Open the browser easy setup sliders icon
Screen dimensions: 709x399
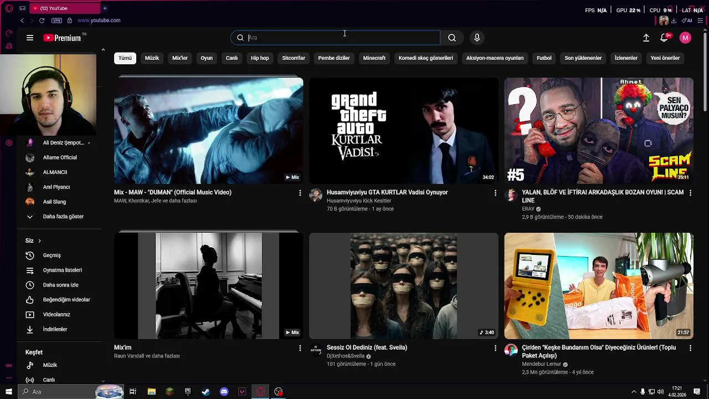[701, 21]
